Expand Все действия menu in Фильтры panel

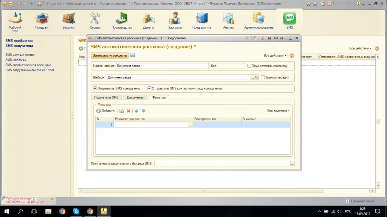(279, 111)
